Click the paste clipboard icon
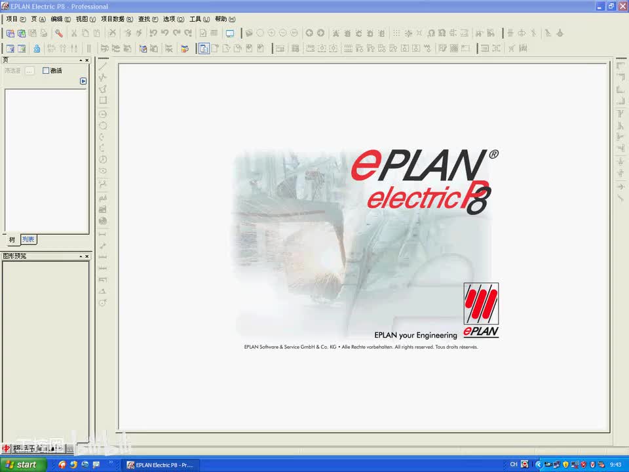The image size is (629, 472). pos(97,33)
